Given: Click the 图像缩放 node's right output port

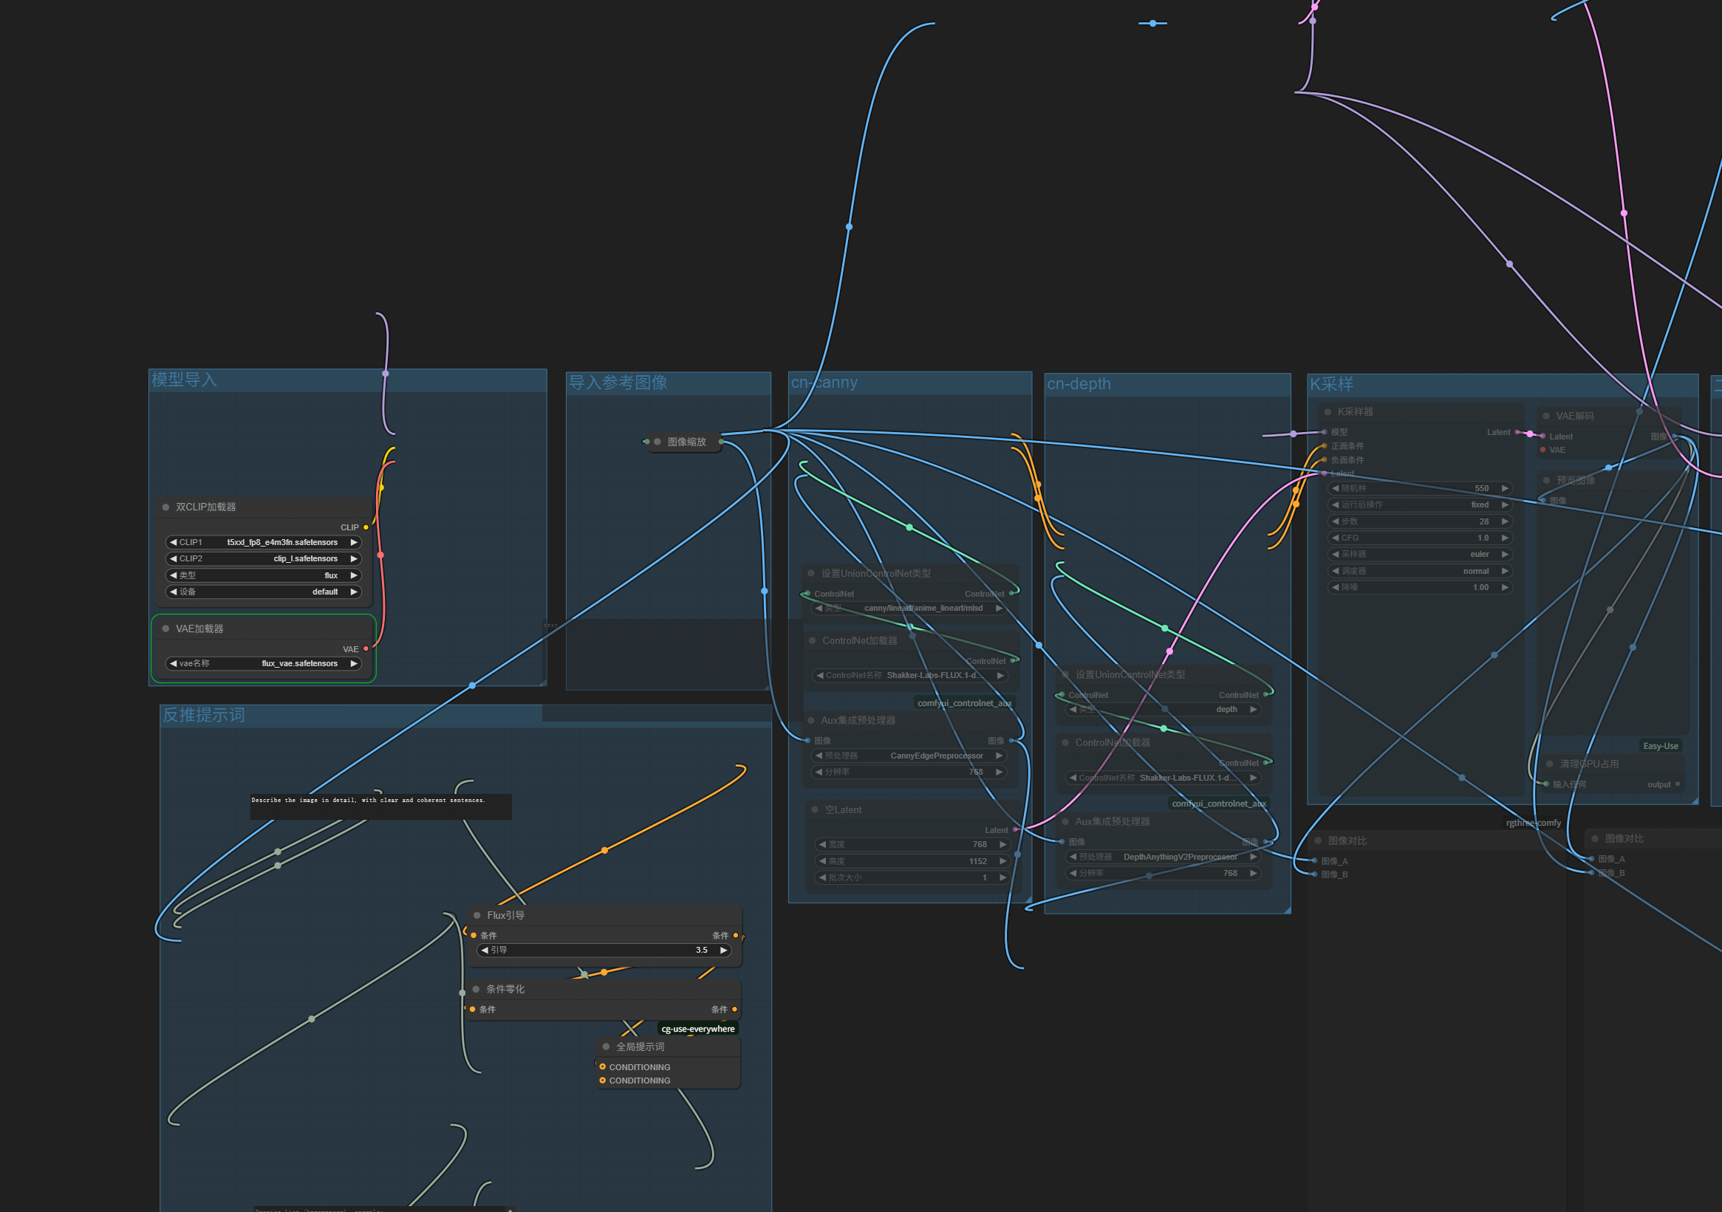Looking at the screenshot, I should click(722, 442).
